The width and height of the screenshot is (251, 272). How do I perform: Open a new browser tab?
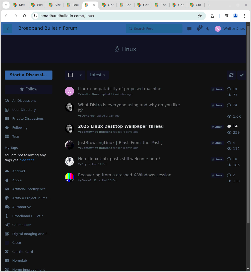coord(209,5)
